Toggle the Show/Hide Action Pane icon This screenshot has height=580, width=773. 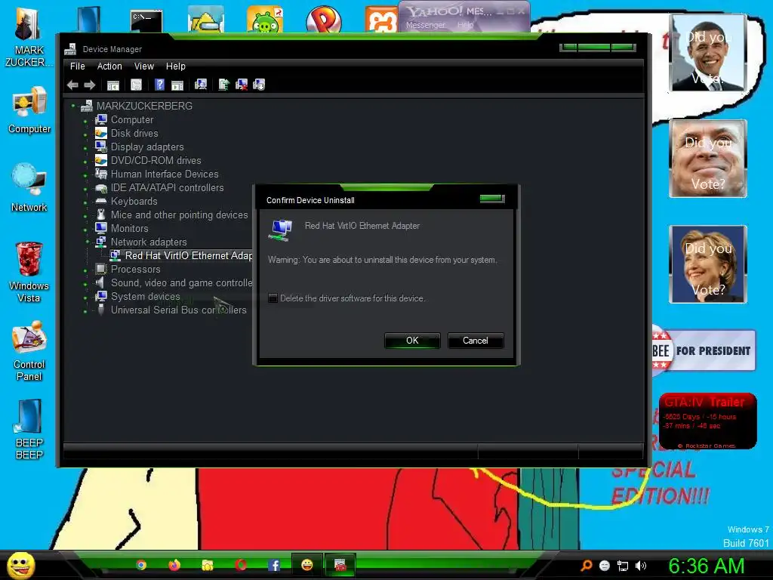tap(177, 85)
